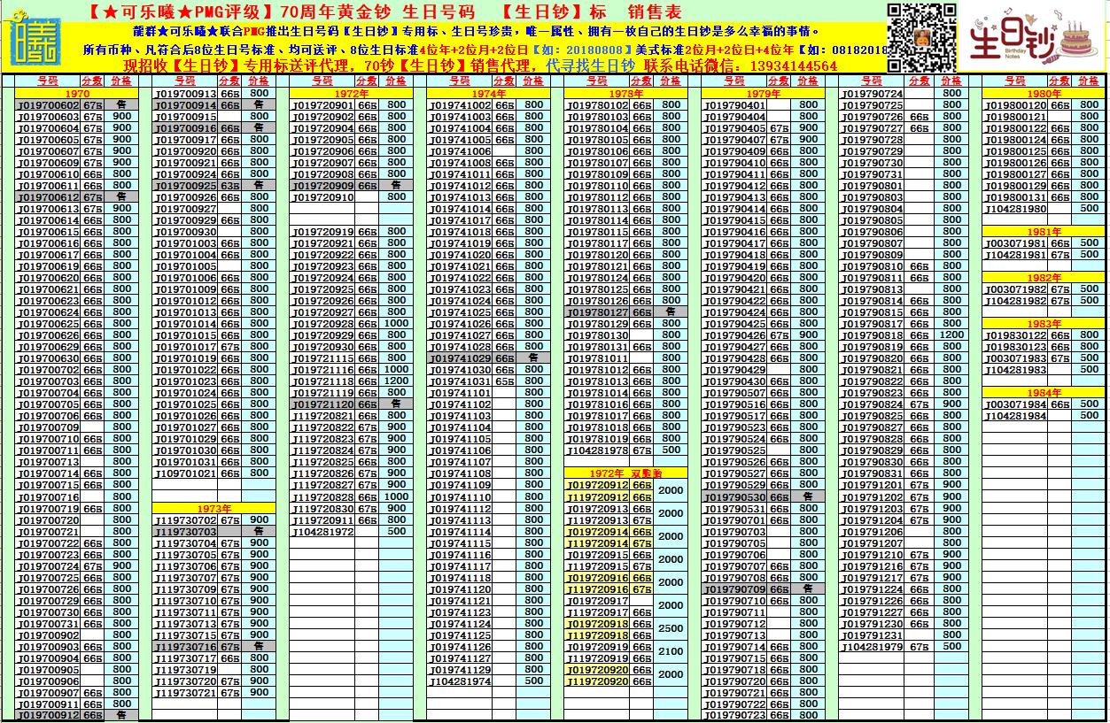Click serial number J019790530

[735, 497]
